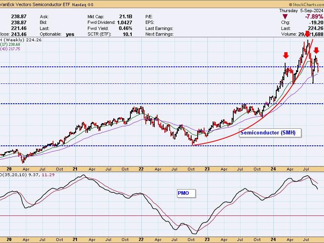
Task: Click the 238.87 value beside Bid
Action: [19, 22]
